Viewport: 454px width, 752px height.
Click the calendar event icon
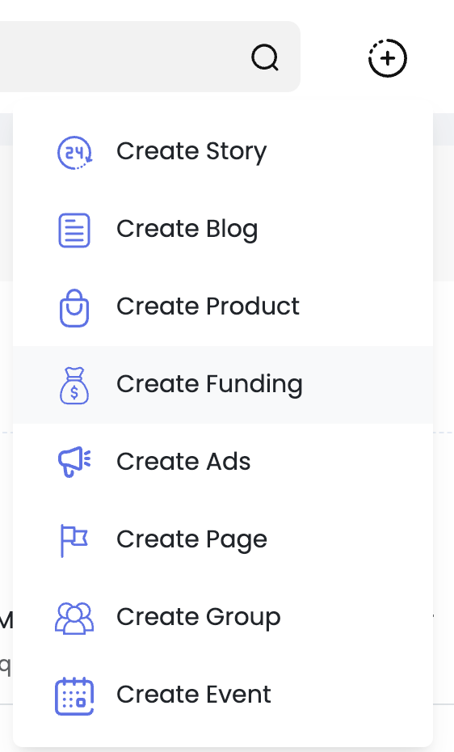74,696
